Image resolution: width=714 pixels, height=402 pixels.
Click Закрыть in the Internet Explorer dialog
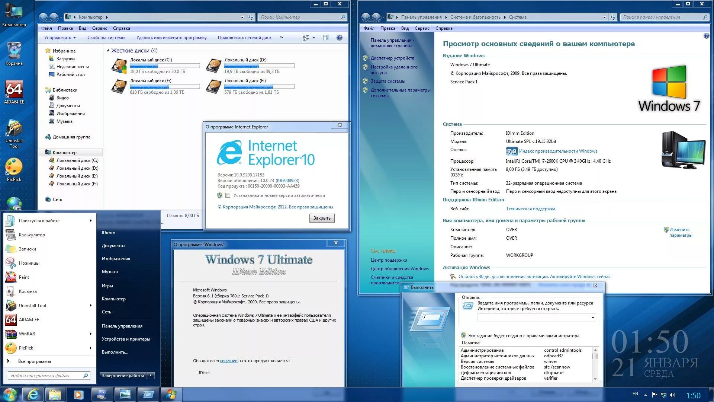click(x=322, y=218)
